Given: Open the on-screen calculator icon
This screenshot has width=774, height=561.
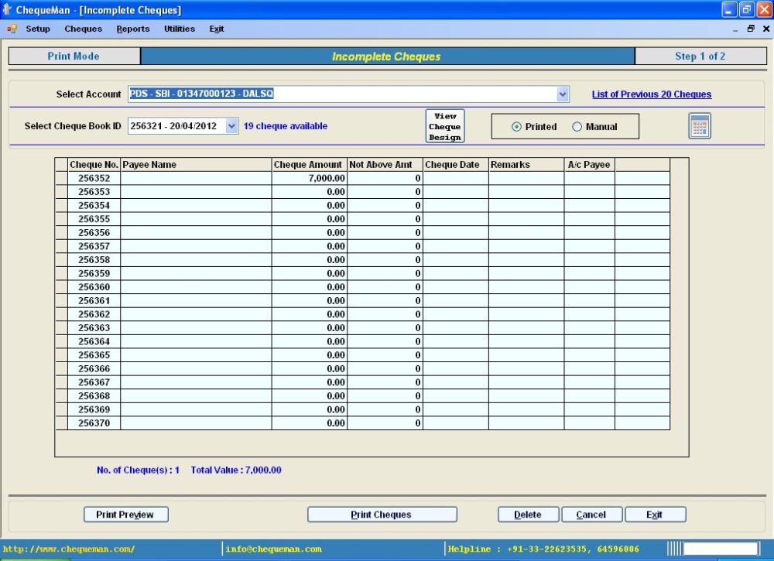Looking at the screenshot, I should (x=698, y=125).
